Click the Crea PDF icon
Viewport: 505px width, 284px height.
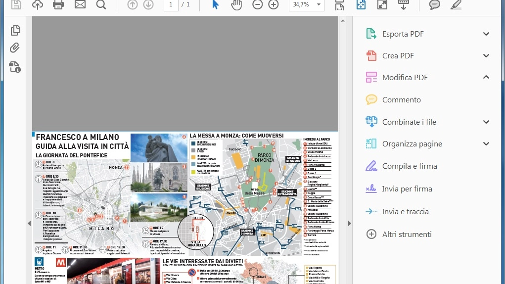(x=371, y=56)
